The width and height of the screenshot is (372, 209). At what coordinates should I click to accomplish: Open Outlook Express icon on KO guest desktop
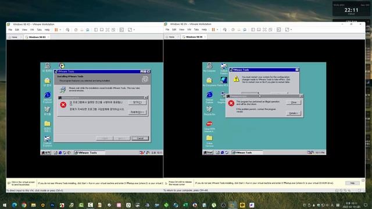click(x=48, y=141)
